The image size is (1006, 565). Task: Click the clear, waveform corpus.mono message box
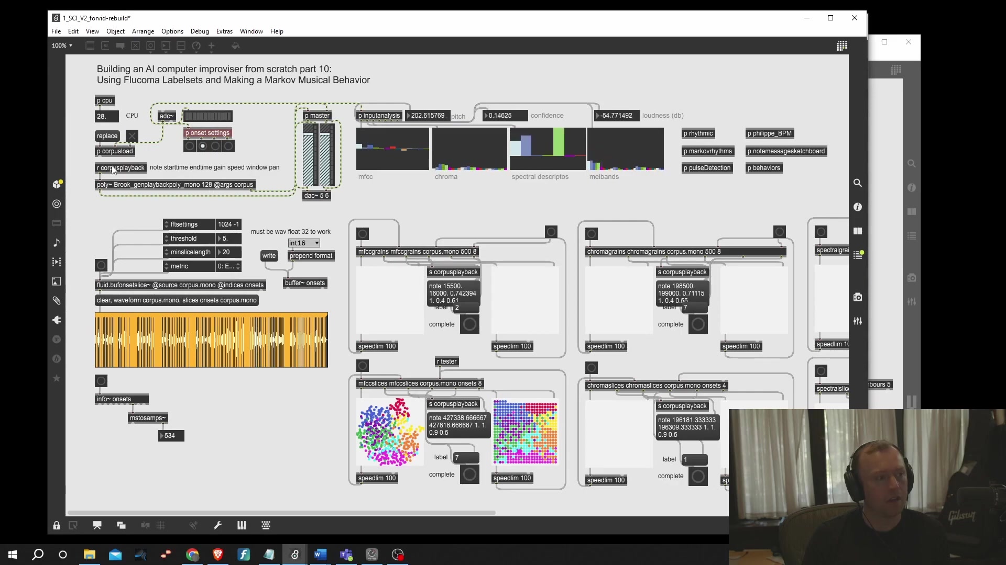coord(177,300)
